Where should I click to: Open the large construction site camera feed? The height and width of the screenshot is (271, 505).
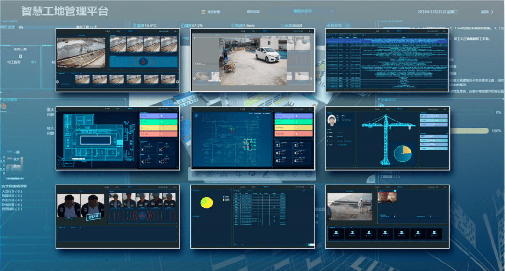tap(81, 53)
